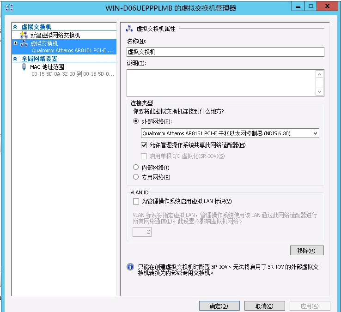The width and height of the screenshot is (341, 312).
Task: Click Qualcomm Atheros AR8151 subtitle in tree
Action: [x=72, y=50]
